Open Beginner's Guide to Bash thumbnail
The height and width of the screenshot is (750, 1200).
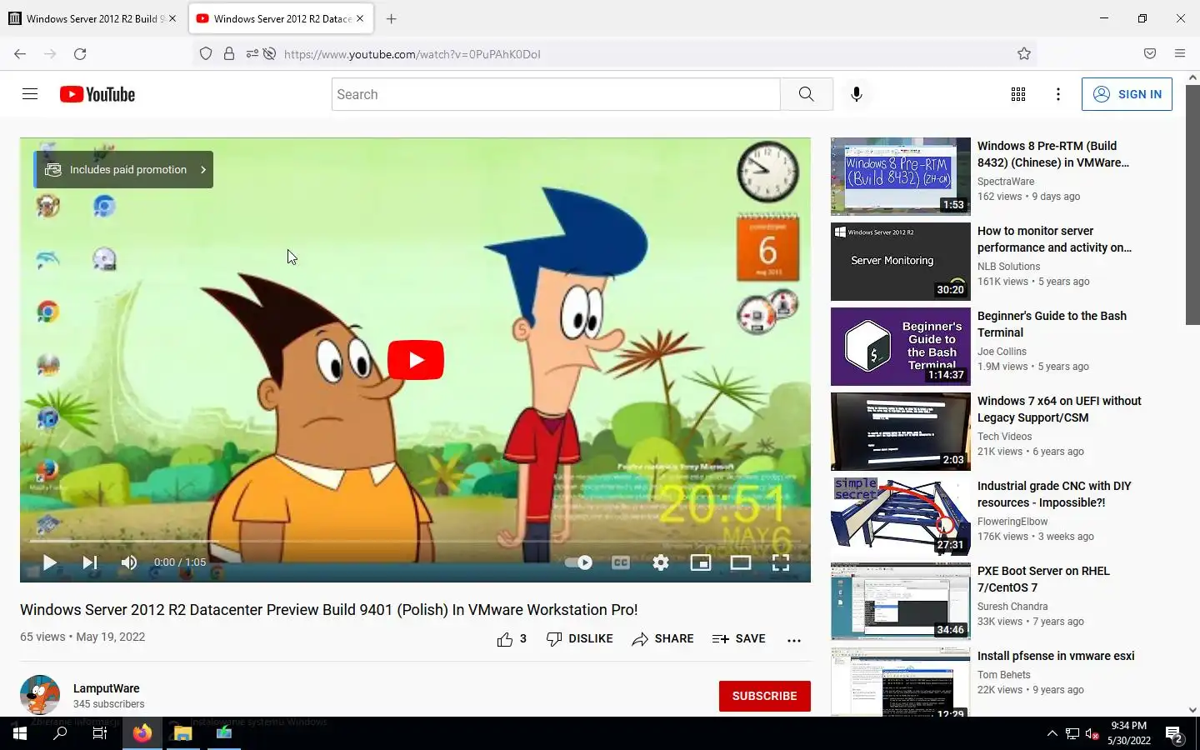[901, 347]
